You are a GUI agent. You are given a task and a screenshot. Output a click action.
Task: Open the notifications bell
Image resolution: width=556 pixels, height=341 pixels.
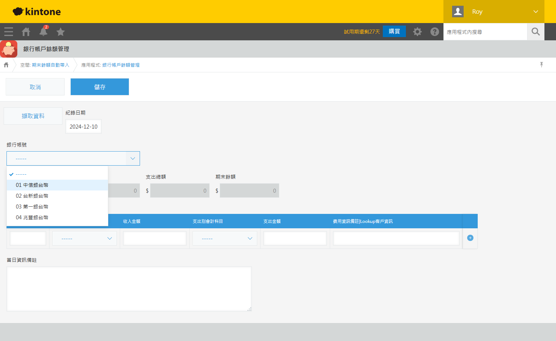[x=43, y=32]
